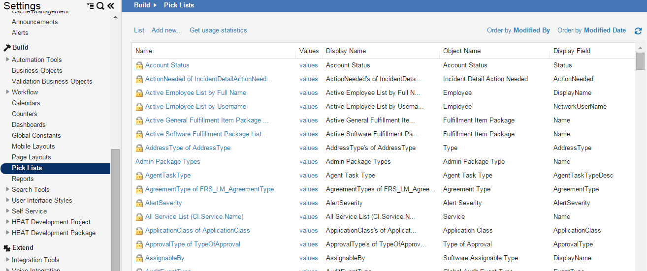647x271 pixels.
Task: Expand the Search Tools tree node
Action: (7, 189)
